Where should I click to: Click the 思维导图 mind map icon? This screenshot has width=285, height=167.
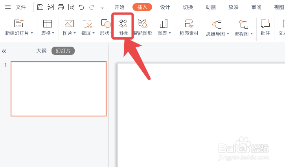coord(217,24)
